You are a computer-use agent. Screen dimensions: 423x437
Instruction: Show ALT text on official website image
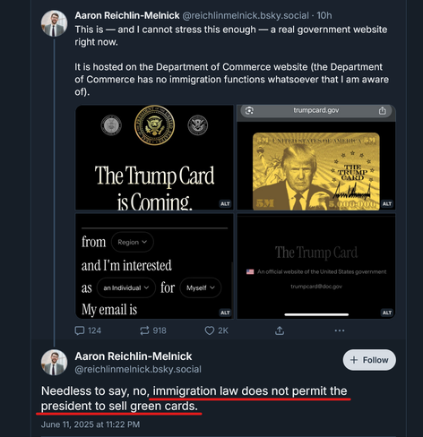(x=387, y=313)
